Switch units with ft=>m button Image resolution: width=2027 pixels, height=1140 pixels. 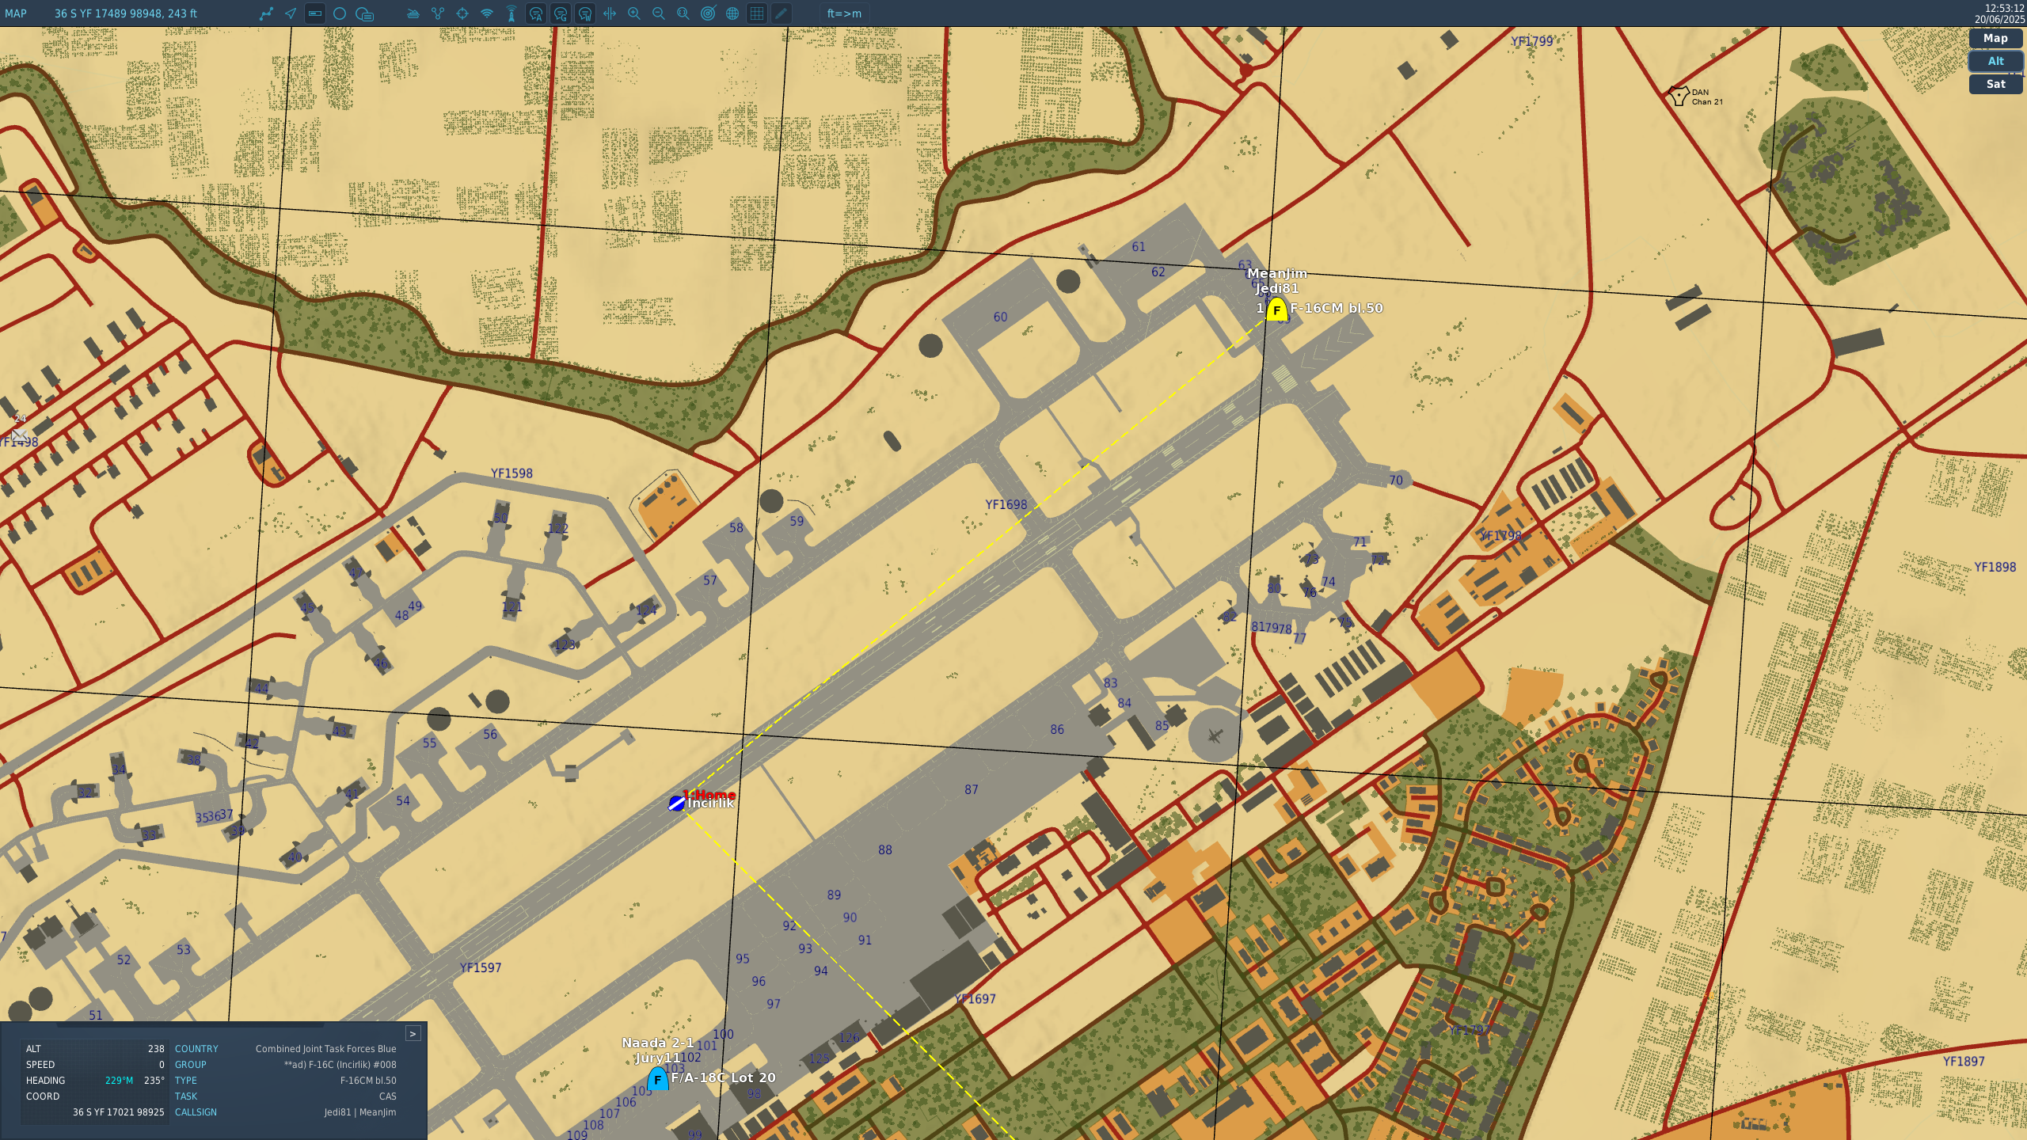point(844,13)
